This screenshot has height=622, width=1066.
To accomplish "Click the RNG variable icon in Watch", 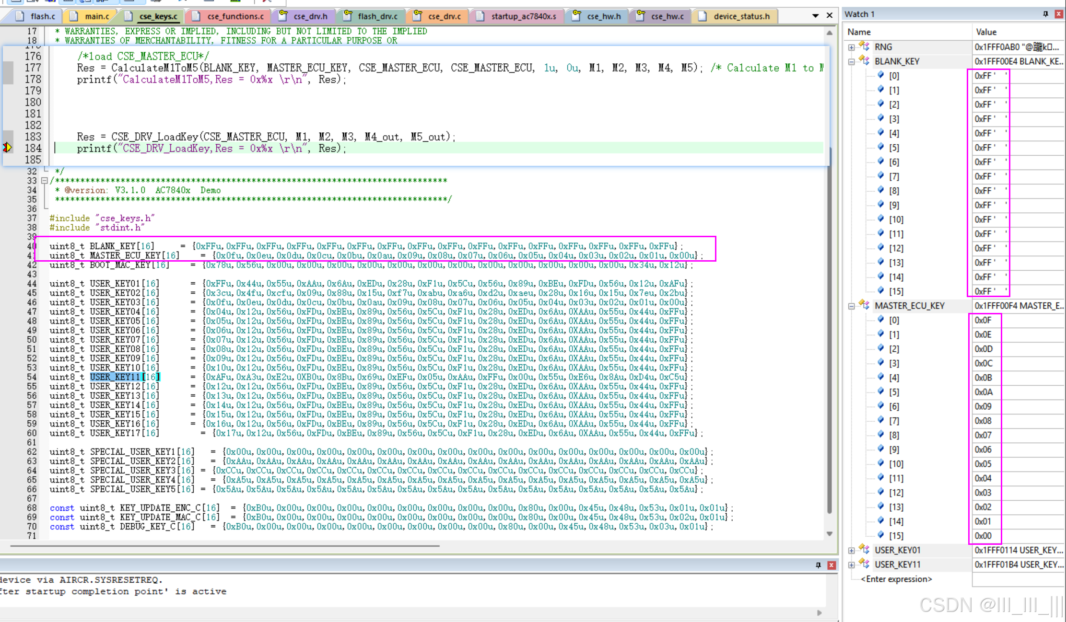I will (864, 46).
